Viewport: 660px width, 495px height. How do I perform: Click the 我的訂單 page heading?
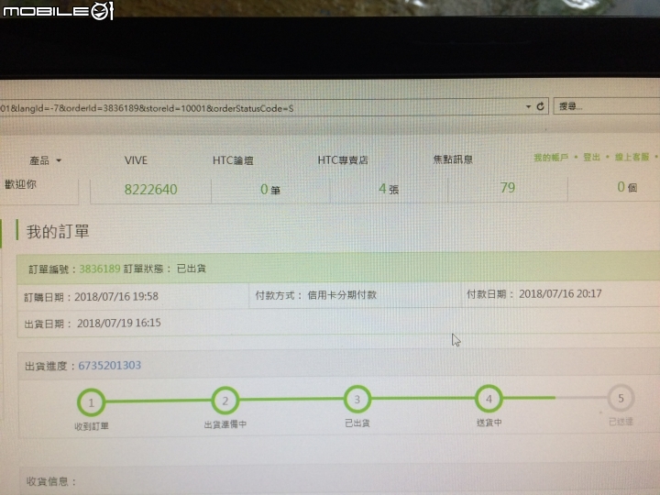pos(58,232)
